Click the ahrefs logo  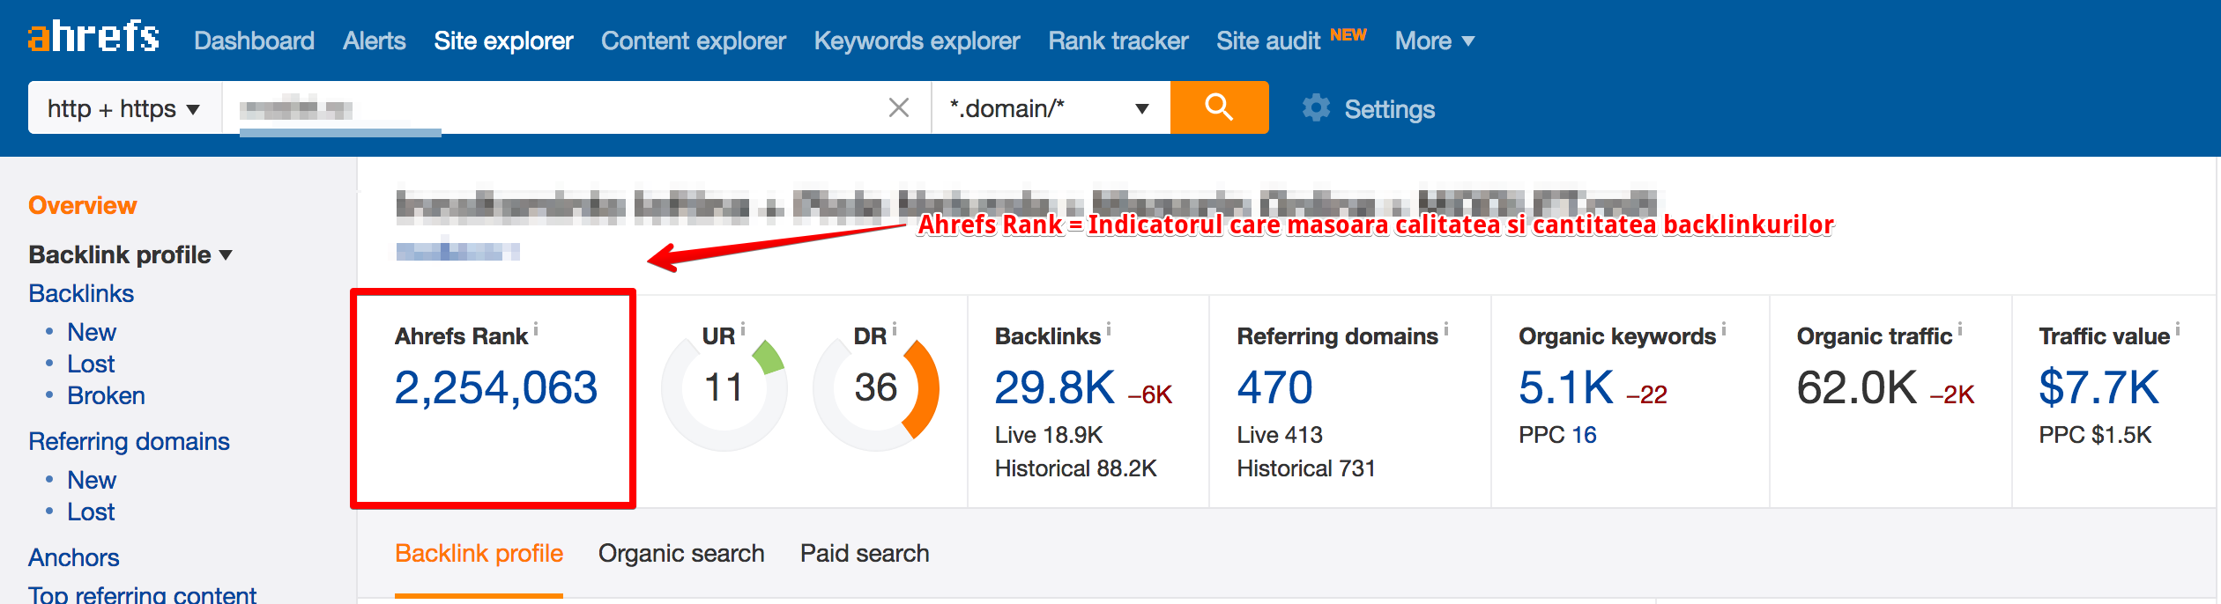[x=93, y=36]
